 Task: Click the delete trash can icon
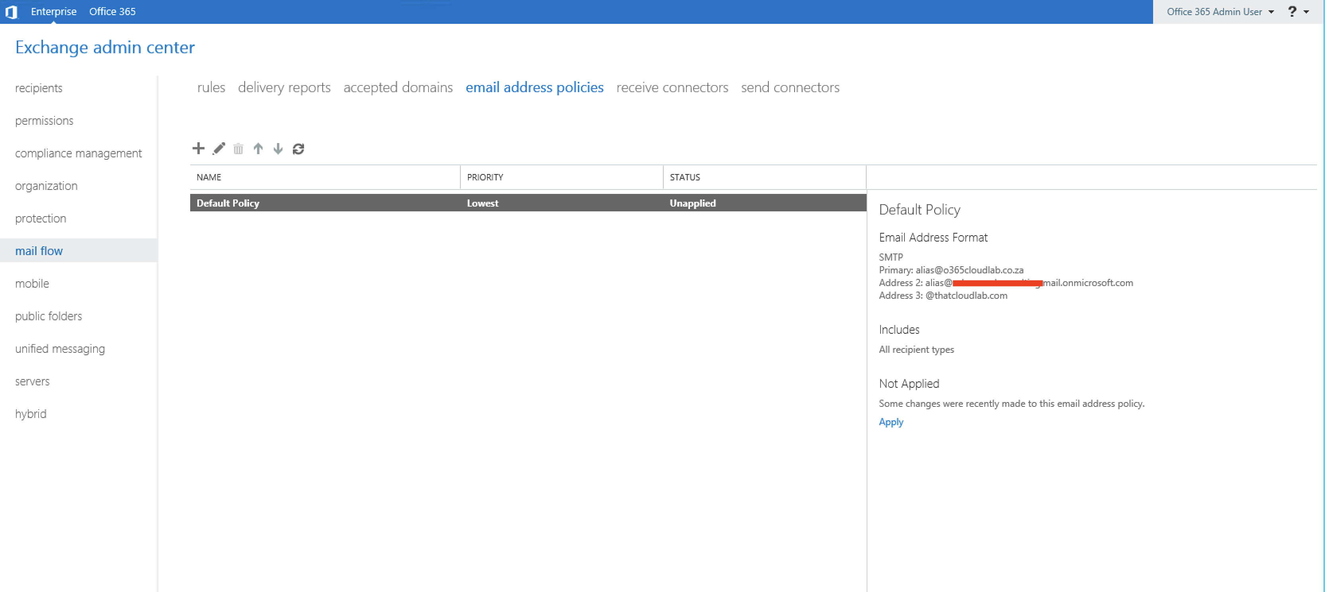pos(238,149)
